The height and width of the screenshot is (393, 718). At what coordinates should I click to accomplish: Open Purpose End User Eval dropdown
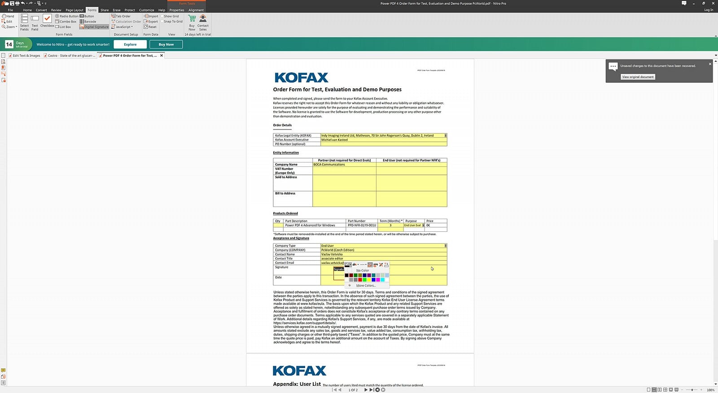tap(423, 225)
